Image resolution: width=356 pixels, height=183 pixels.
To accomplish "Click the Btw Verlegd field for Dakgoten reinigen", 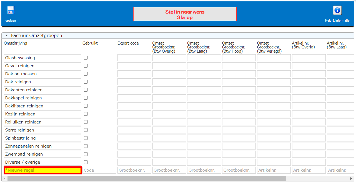I will pyautogui.click(x=274, y=90).
